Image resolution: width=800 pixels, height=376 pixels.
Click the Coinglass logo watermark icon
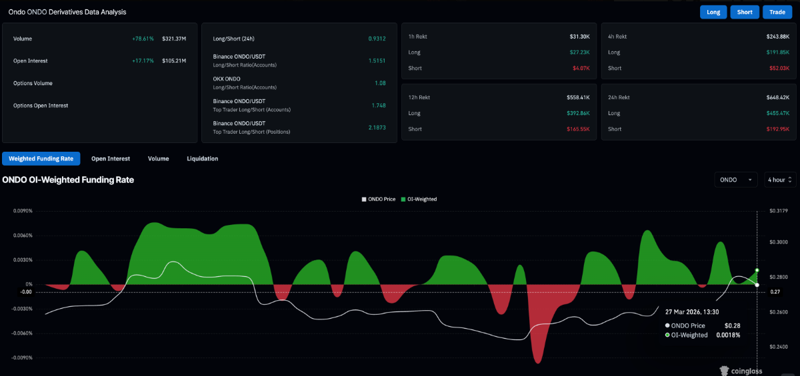click(x=724, y=370)
